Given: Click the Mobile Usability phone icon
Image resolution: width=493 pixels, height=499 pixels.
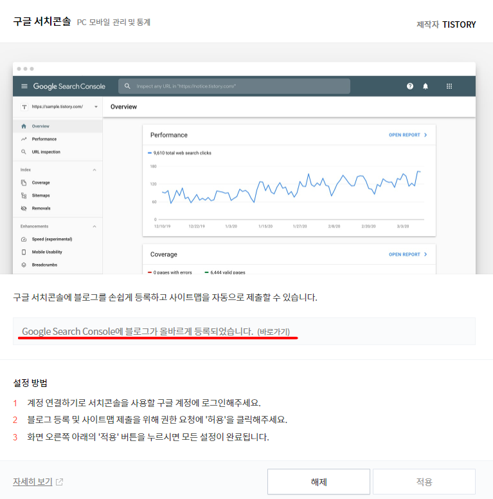Looking at the screenshot, I should pos(24,252).
